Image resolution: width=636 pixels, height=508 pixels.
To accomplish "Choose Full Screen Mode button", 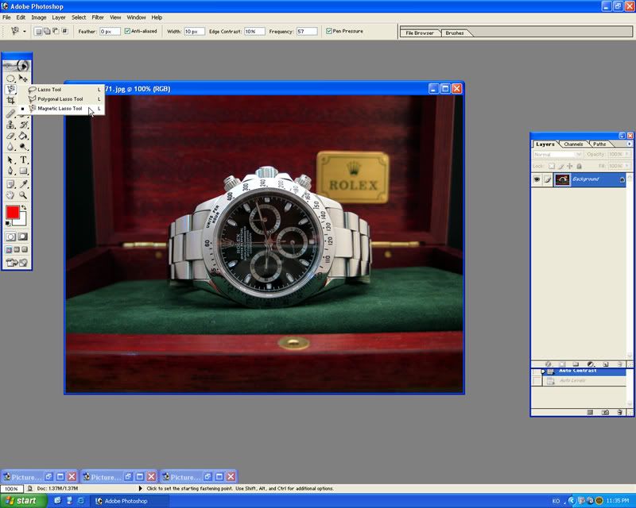I will click(25, 249).
